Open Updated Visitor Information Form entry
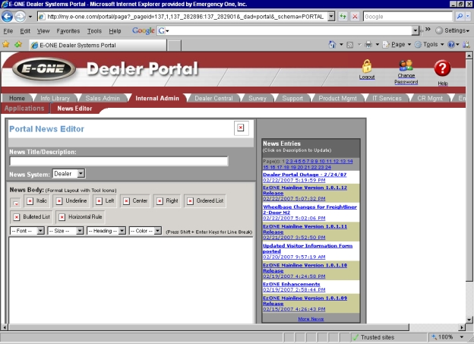 click(x=308, y=248)
